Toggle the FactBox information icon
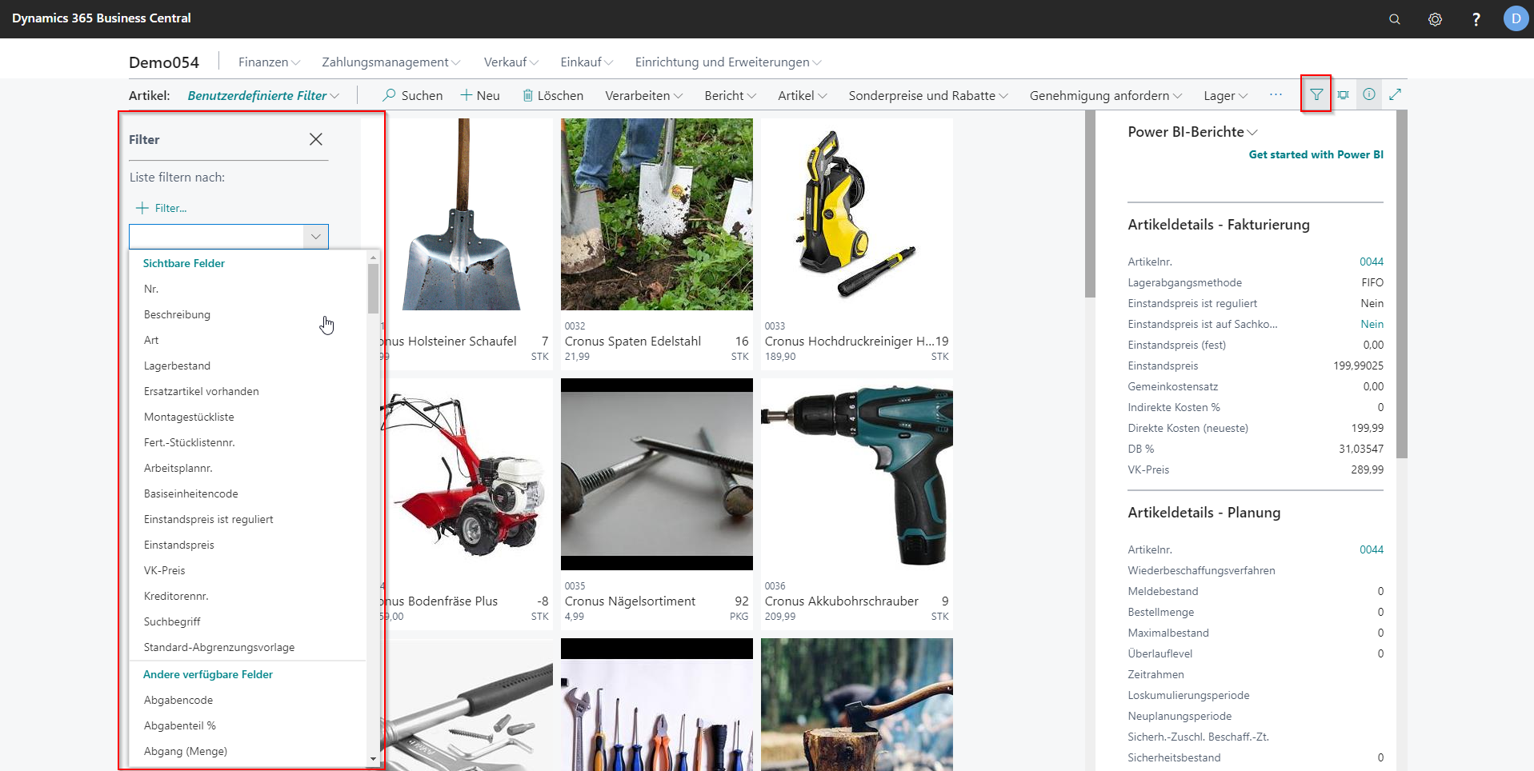The image size is (1534, 771). (x=1369, y=94)
